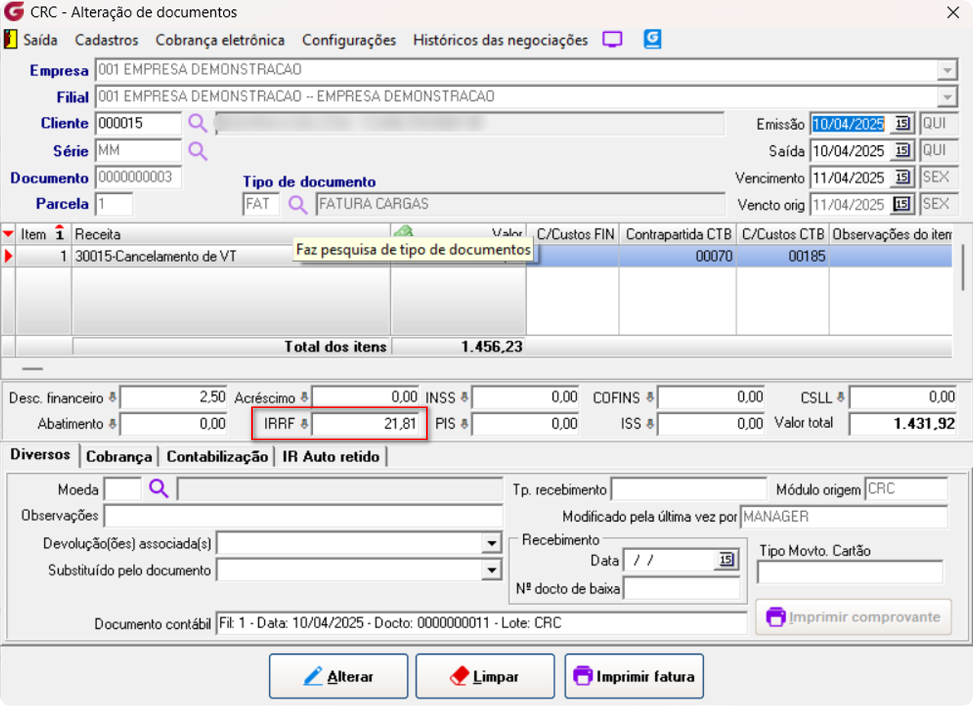Click the PIS arrow icon
Screen dimensions: 973x706
[x=464, y=423]
